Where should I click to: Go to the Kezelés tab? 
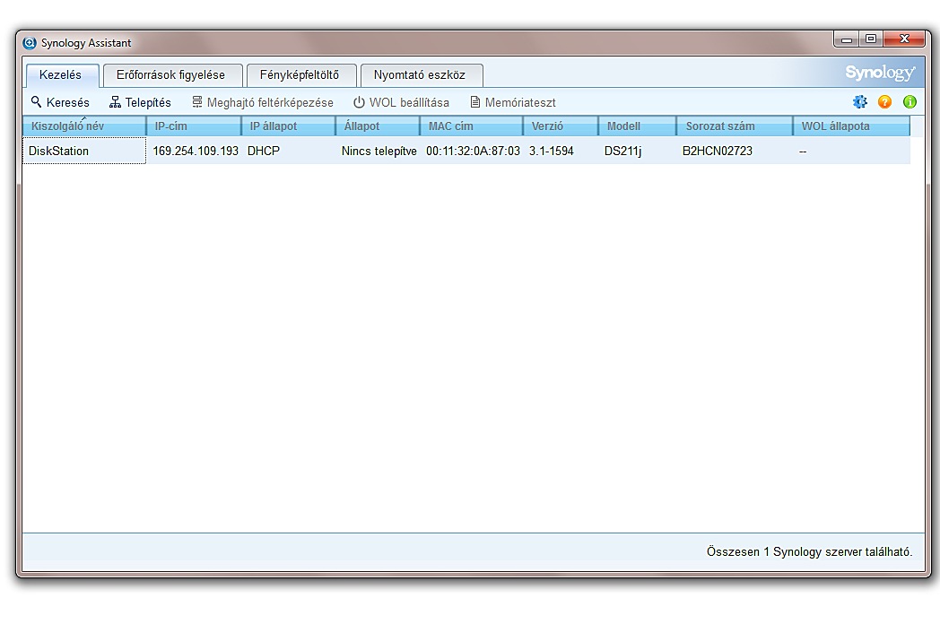pyautogui.click(x=60, y=75)
